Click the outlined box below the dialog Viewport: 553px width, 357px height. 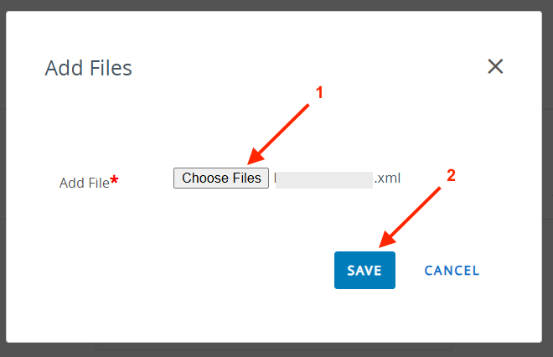[274, 345]
